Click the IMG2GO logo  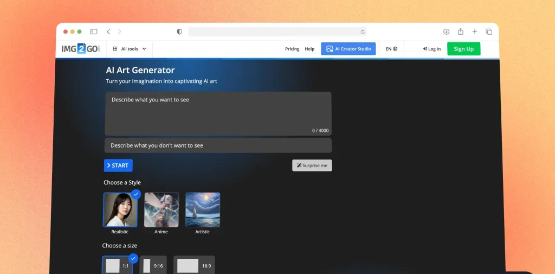tap(80, 49)
